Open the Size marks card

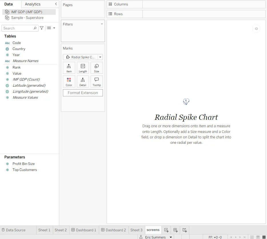(97, 68)
